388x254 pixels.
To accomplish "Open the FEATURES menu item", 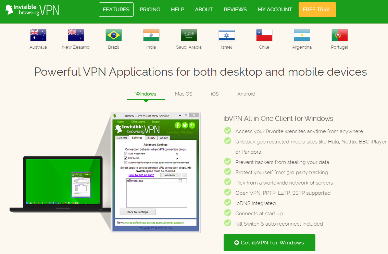I will tap(116, 10).
